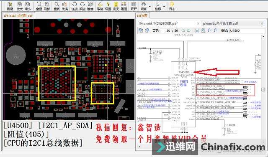Viewport: 268px width, 157px height.
Task: Click the 查找 field containing U4500
Action: (x=247, y=30)
